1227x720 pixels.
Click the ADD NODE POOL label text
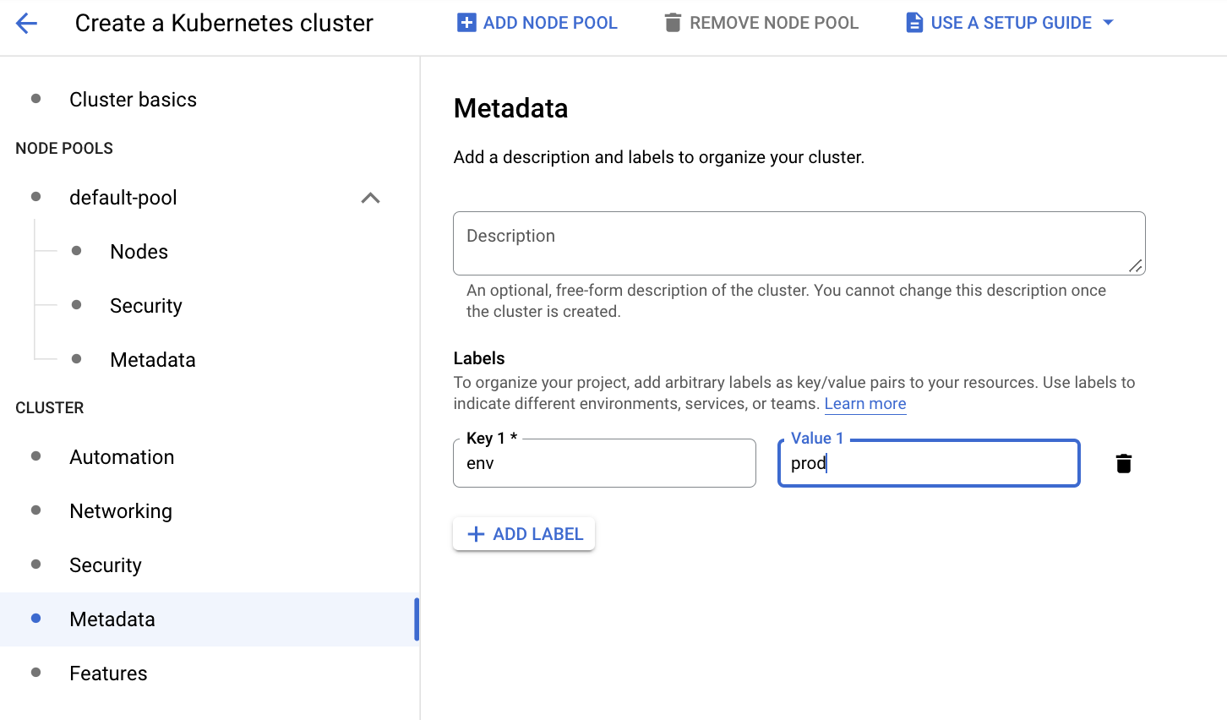550,23
